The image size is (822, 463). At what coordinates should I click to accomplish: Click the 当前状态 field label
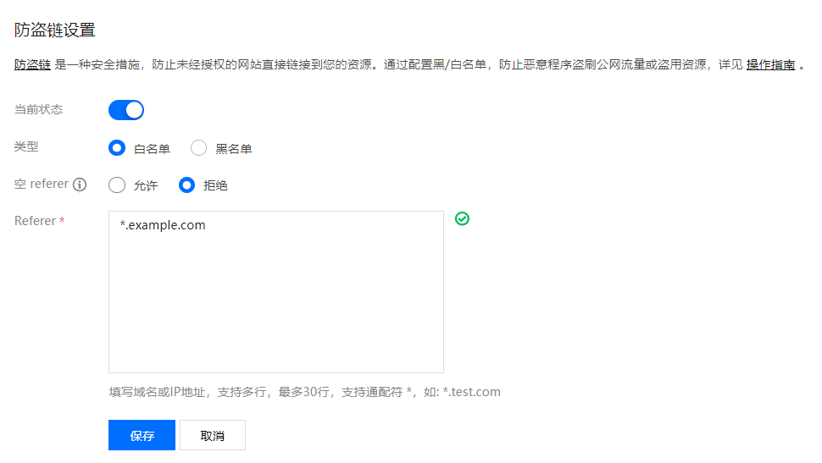click(x=39, y=109)
